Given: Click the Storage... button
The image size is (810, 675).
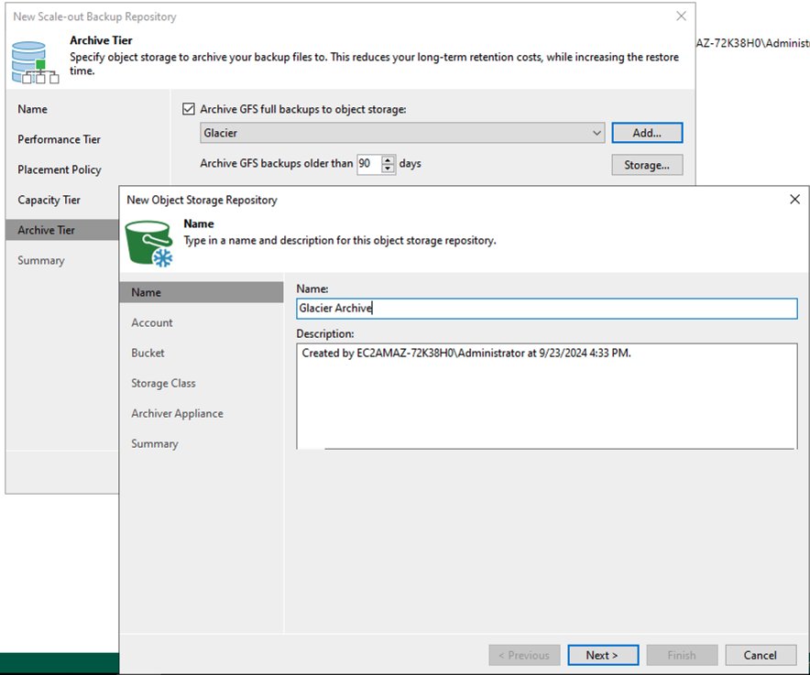Looking at the screenshot, I should (647, 165).
